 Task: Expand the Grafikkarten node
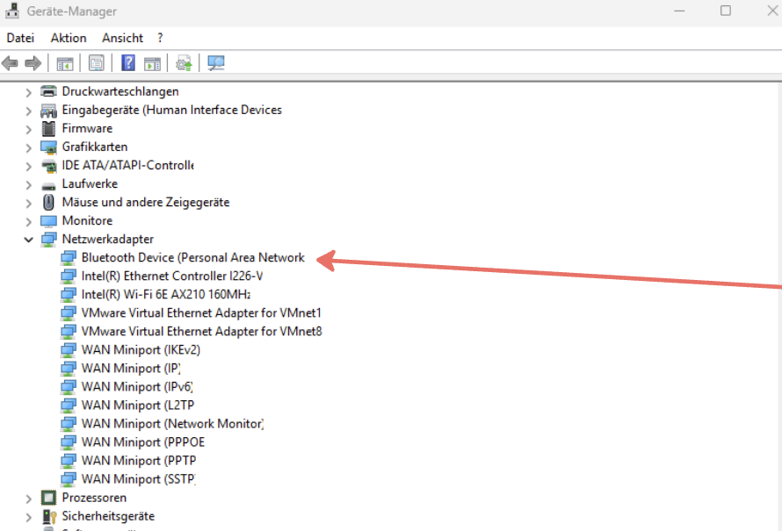tap(28, 147)
